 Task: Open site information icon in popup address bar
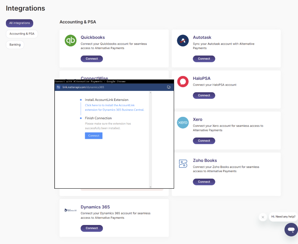click(x=58, y=87)
